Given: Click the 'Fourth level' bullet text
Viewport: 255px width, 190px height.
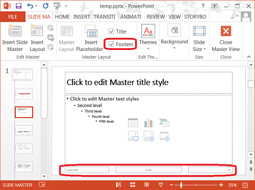Looking at the screenshot, I should [100, 117].
